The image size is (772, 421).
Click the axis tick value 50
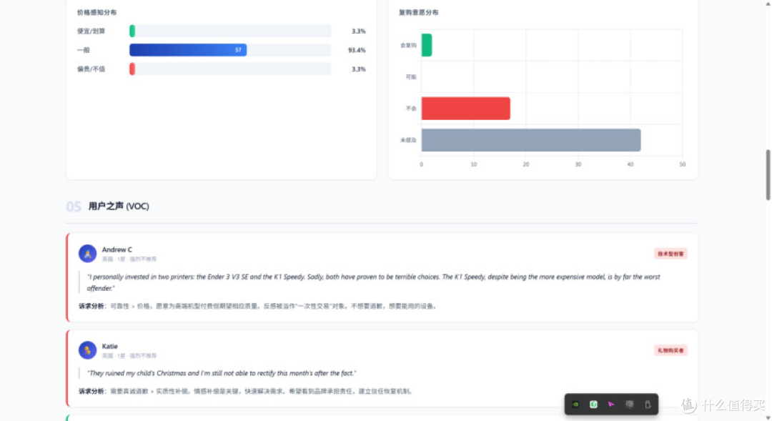(x=683, y=164)
